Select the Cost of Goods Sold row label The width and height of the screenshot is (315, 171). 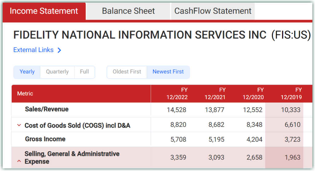[x=77, y=126]
